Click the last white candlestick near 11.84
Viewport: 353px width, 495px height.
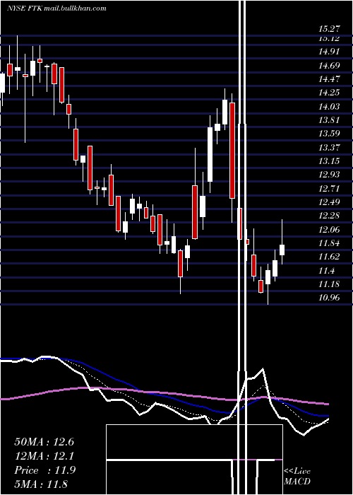tap(282, 242)
